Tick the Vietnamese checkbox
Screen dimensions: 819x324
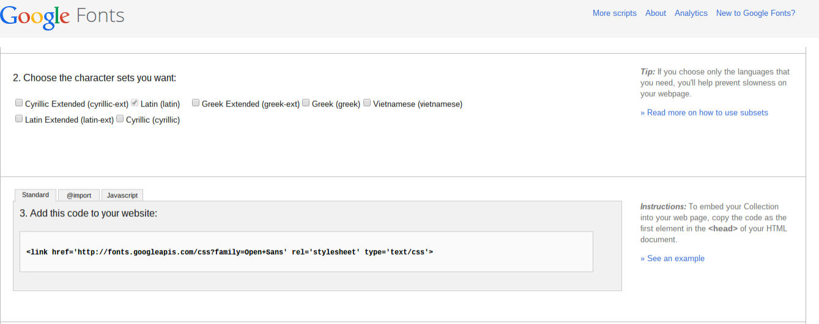(x=367, y=103)
